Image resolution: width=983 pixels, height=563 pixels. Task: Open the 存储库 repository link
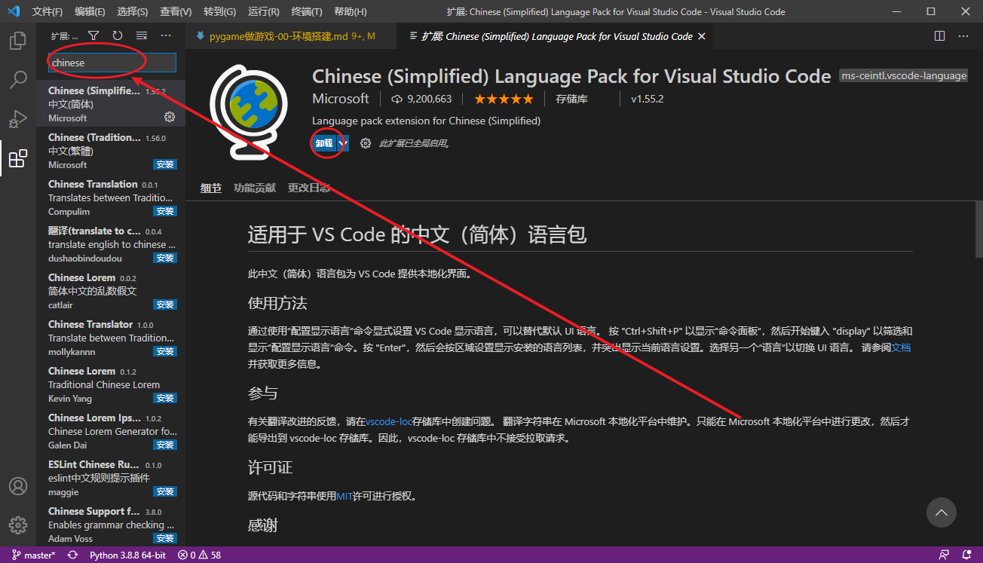click(x=571, y=99)
